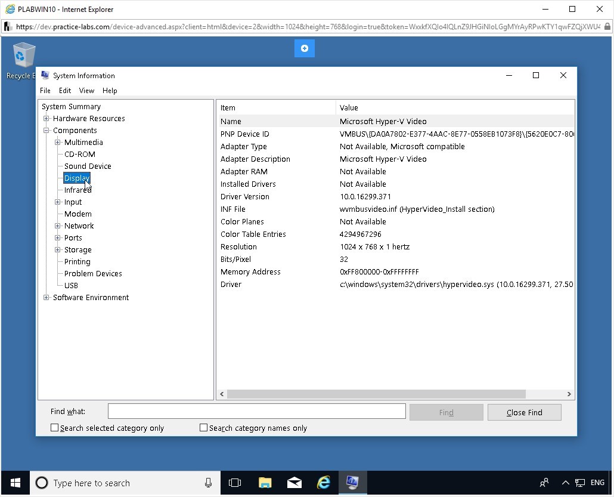
Task: Select the Adapter RAM row
Action: point(395,171)
